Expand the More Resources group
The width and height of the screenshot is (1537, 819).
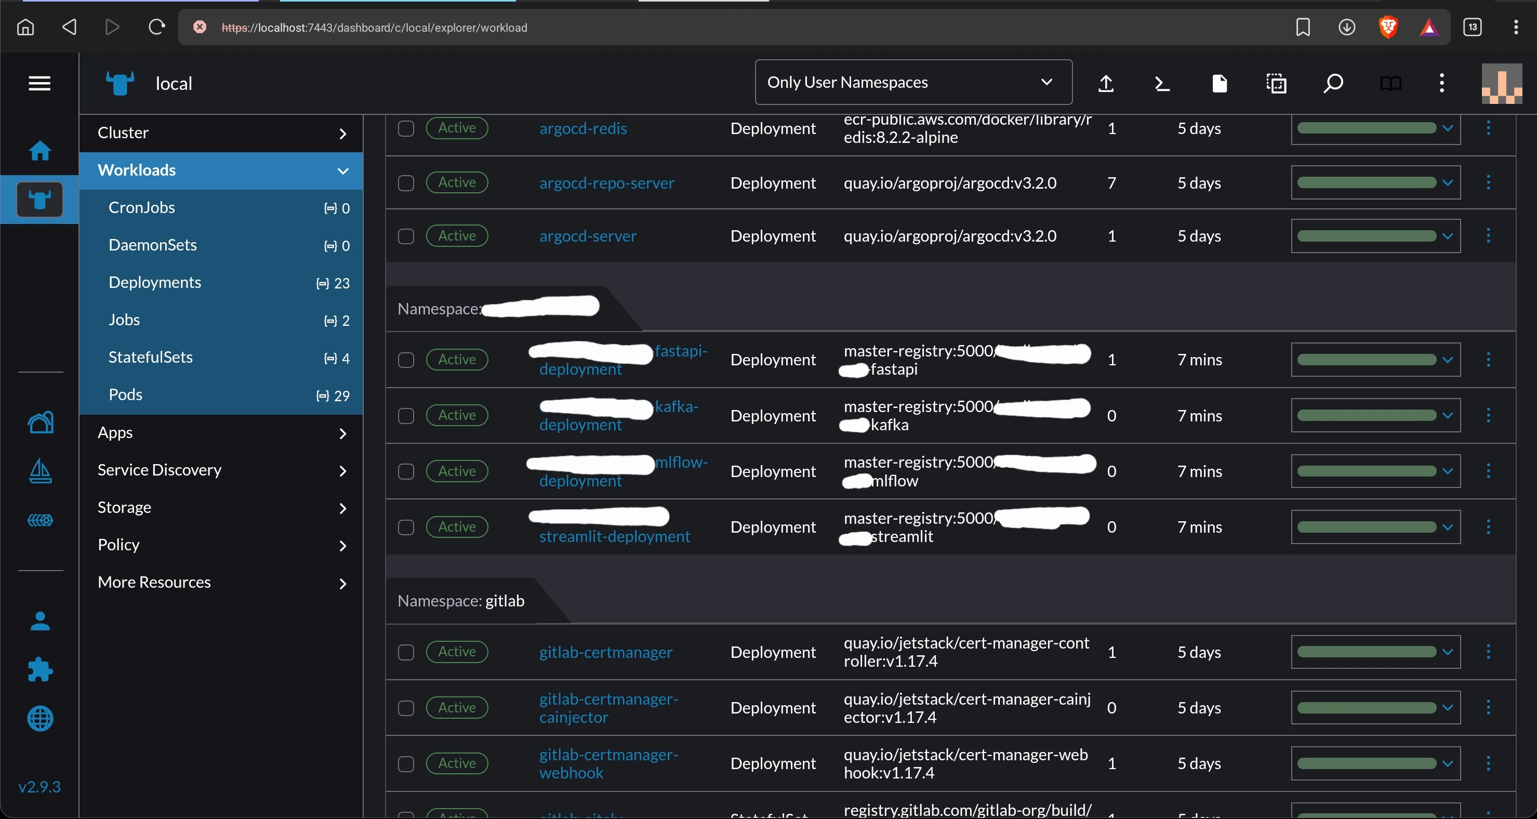221,583
